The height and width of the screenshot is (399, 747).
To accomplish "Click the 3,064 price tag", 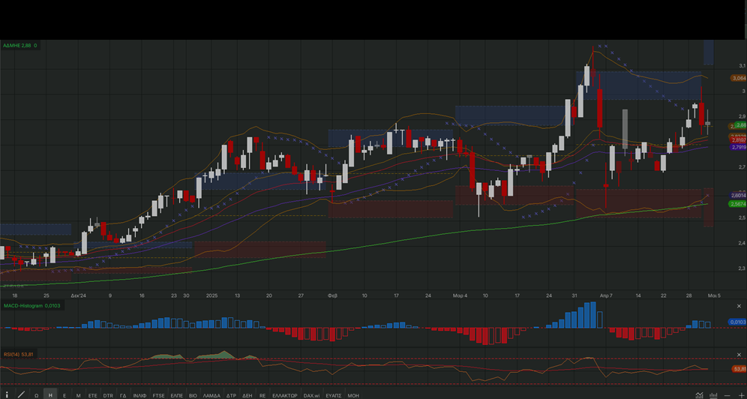I will [x=739, y=78].
